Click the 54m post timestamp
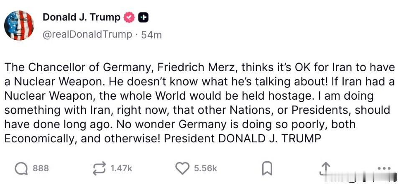 (151, 34)
